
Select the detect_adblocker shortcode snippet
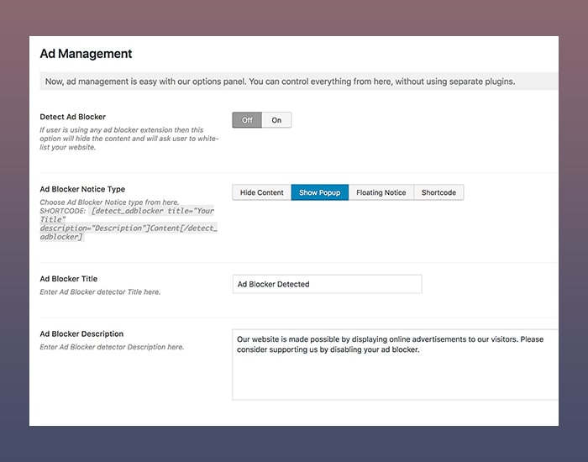129,224
